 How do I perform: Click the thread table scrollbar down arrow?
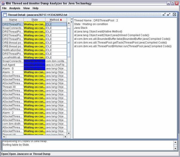pyautogui.click(x=69, y=133)
